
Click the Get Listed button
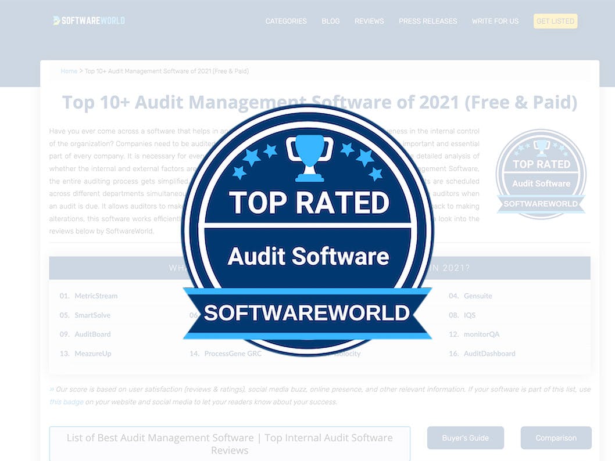(x=555, y=21)
